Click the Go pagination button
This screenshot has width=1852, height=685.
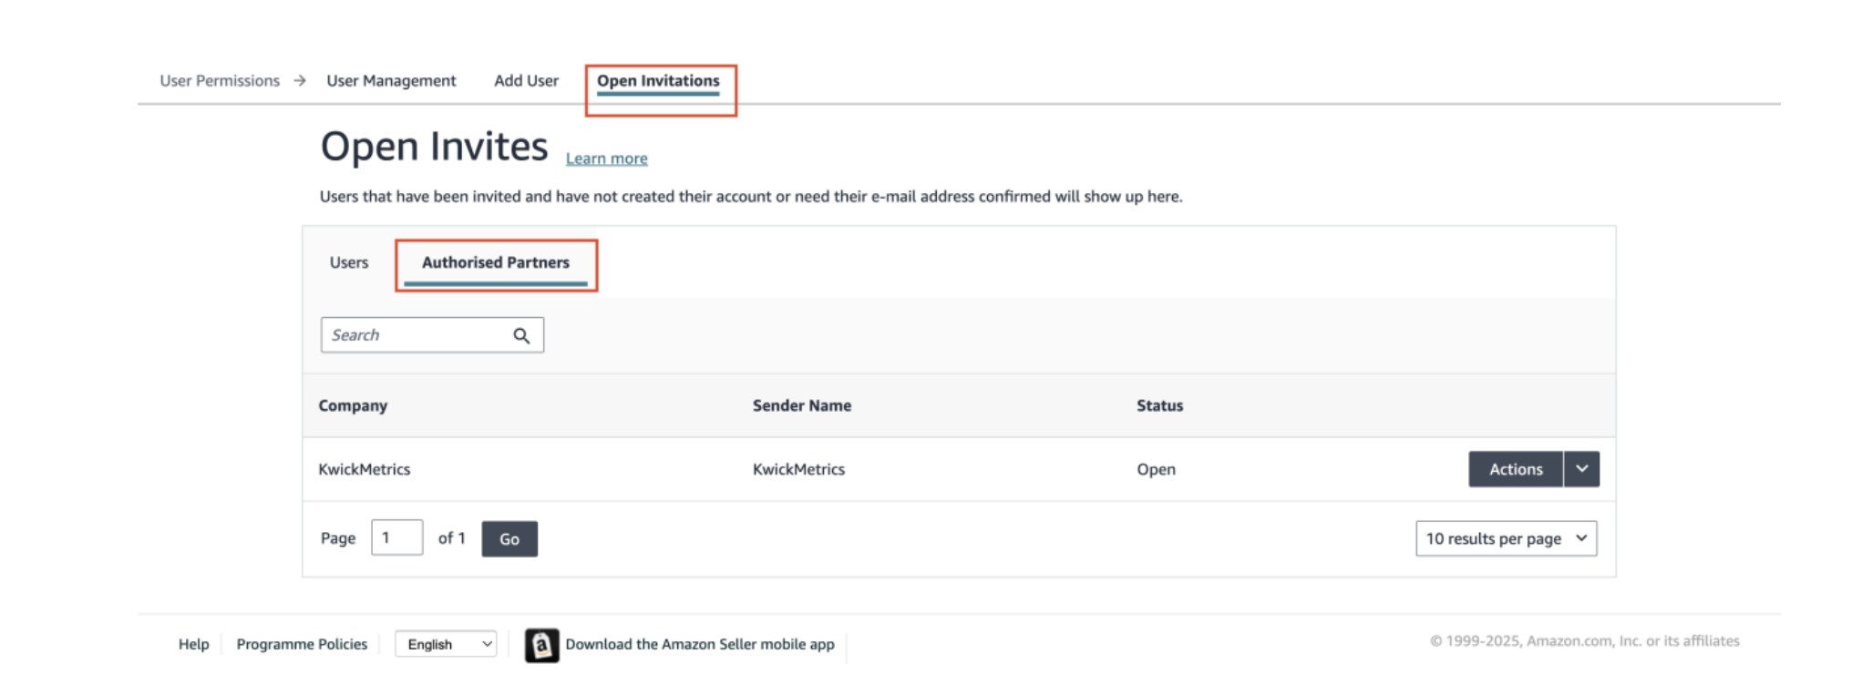(509, 539)
